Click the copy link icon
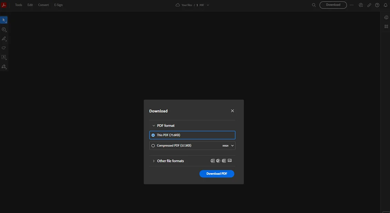This screenshot has width=390, height=213. (x=369, y=5)
